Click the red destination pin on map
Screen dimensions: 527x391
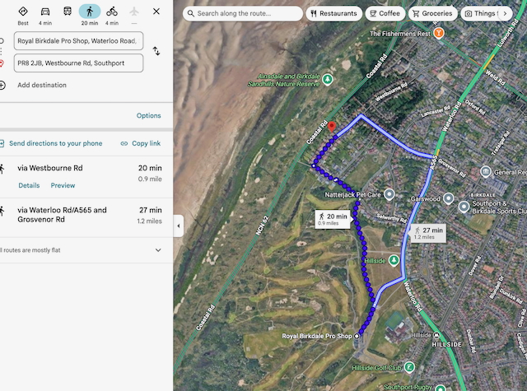pyautogui.click(x=332, y=127)
